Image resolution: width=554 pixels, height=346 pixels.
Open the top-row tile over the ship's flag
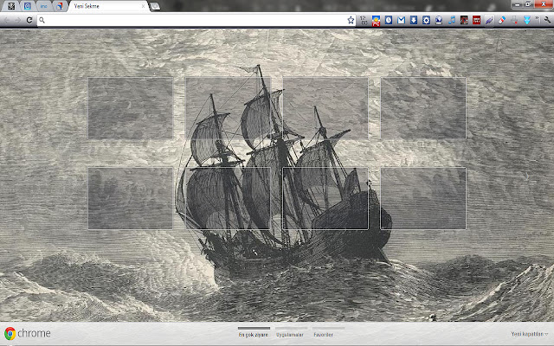click(228, 108)
